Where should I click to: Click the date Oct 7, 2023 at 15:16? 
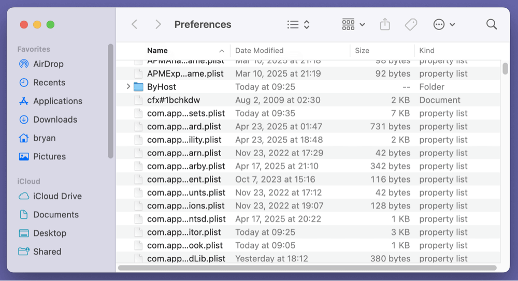[x=275, y=179]
